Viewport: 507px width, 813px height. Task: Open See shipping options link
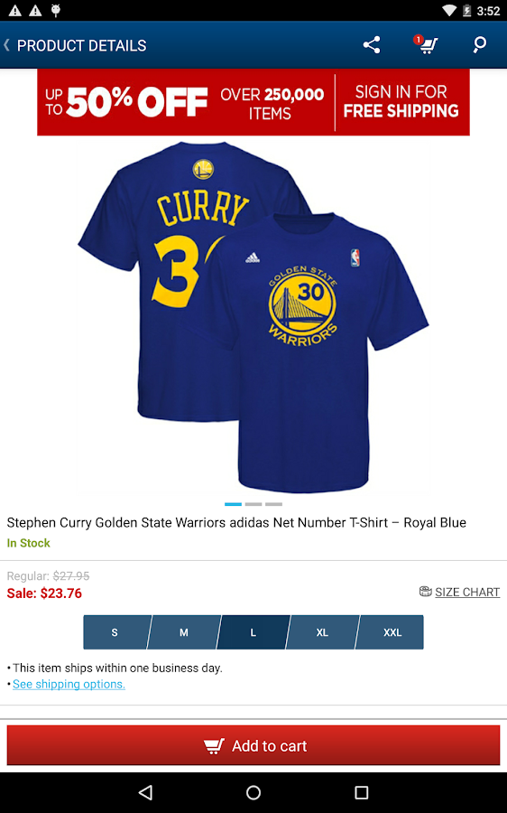point(69,684)
